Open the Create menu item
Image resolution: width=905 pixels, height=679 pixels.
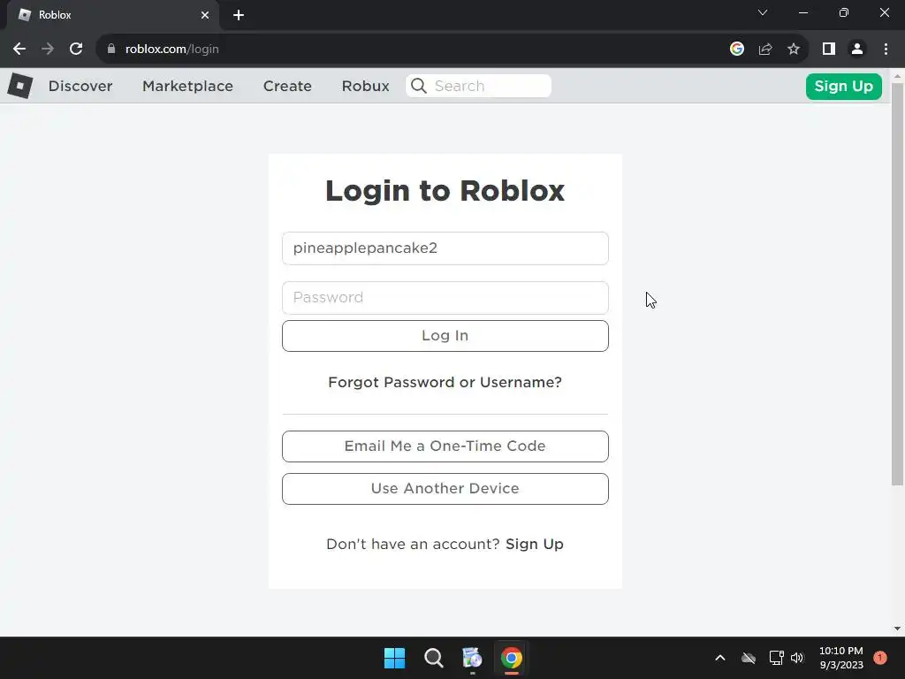[x=287, y=86]
